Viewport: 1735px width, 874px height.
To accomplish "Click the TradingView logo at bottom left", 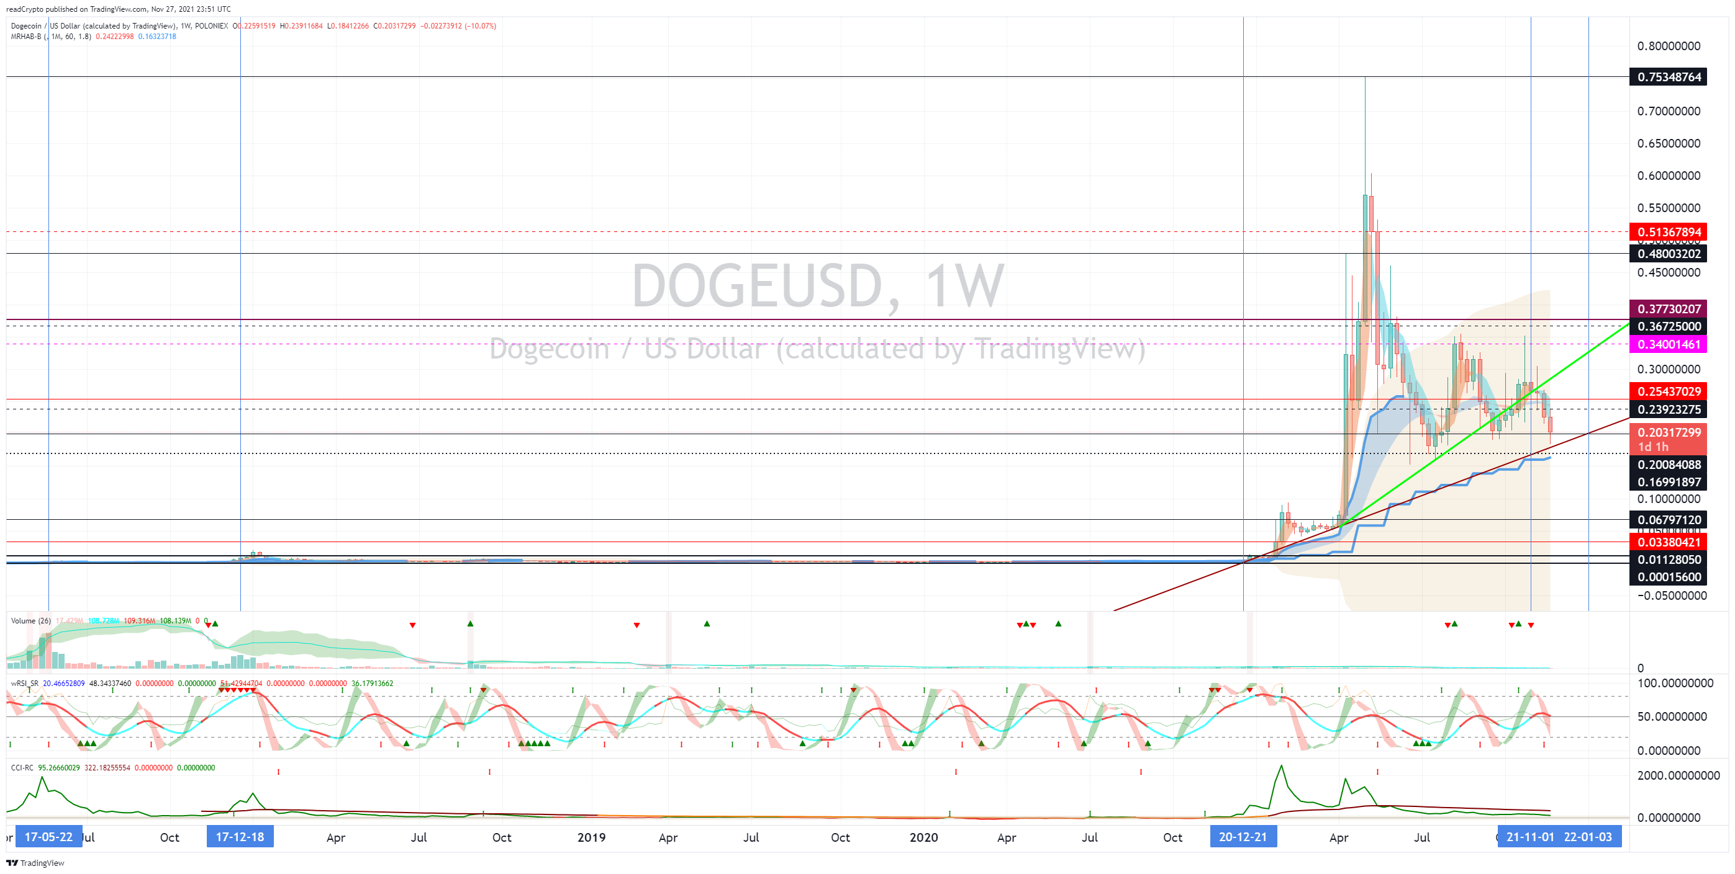I will 35,863.
